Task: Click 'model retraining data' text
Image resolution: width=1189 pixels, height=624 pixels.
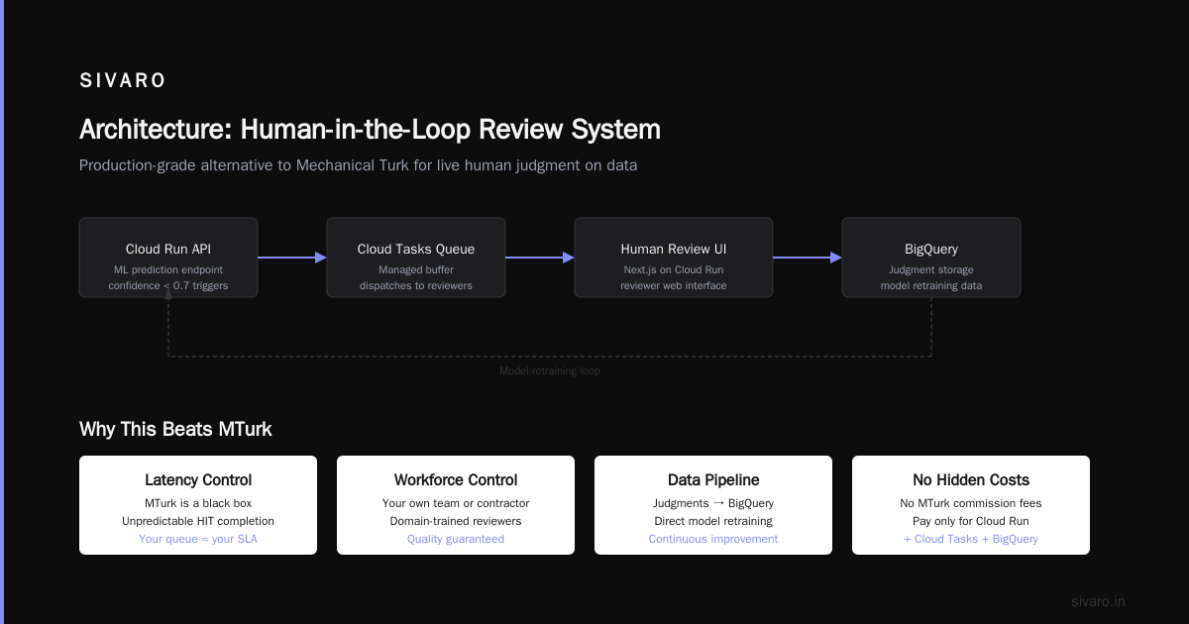Action: tap(931, 286)
